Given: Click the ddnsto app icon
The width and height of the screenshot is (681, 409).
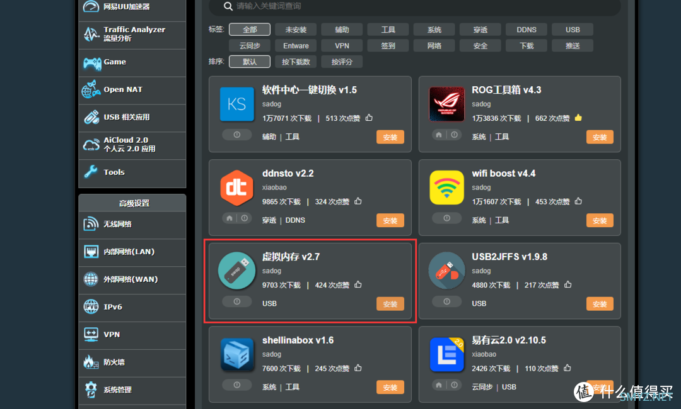Looking at the screenshot, I should point(236,188).
